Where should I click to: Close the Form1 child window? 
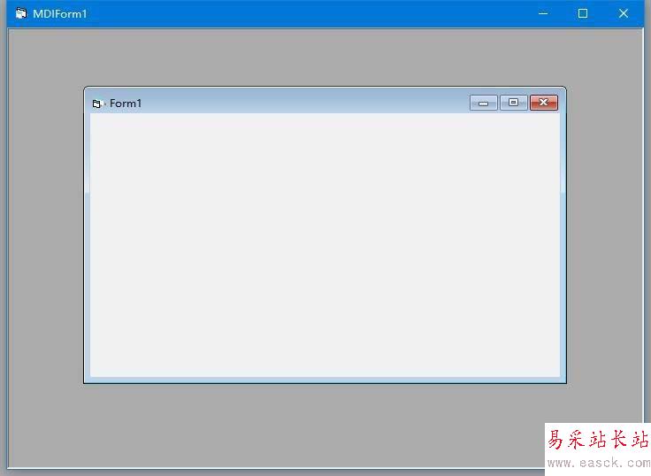coord(544,103)
